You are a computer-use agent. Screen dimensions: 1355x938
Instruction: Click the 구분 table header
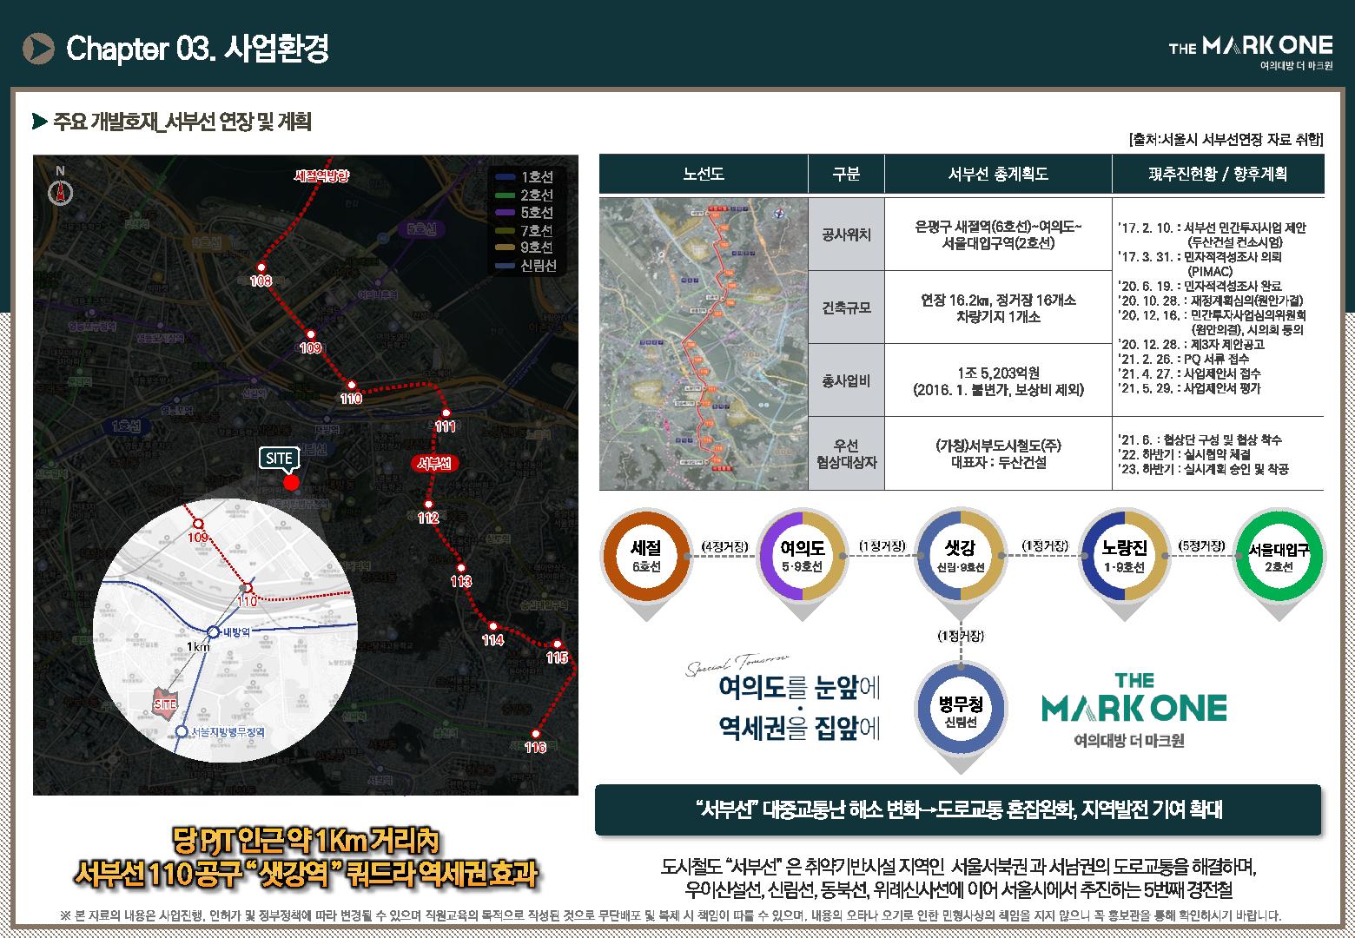coord(846,174)
